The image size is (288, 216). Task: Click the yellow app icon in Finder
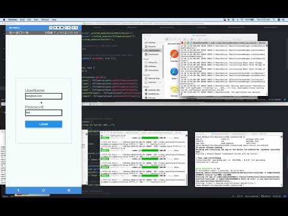[x=174, y=89]
